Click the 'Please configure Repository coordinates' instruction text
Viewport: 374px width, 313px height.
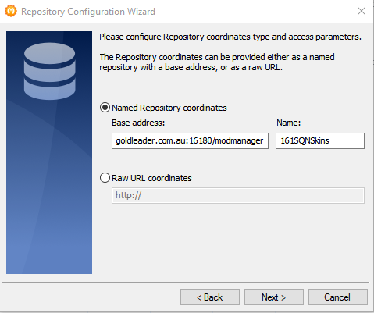[x=230, y=37]
